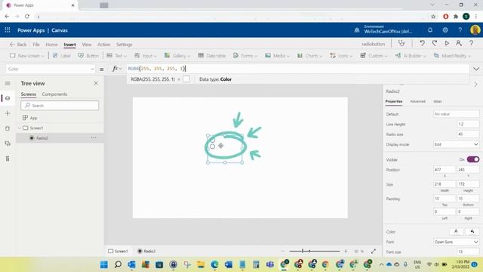The image size is (483, 272).
Task: Toggle the Visible switch off
Action: point(473,159)
